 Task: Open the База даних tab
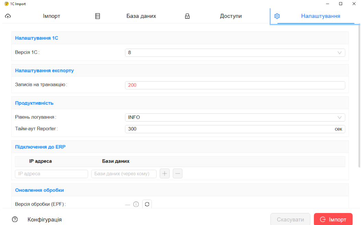coord(141,16)
